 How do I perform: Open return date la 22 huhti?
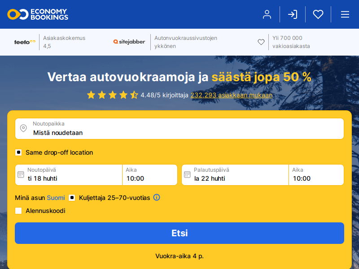point(235,175)
